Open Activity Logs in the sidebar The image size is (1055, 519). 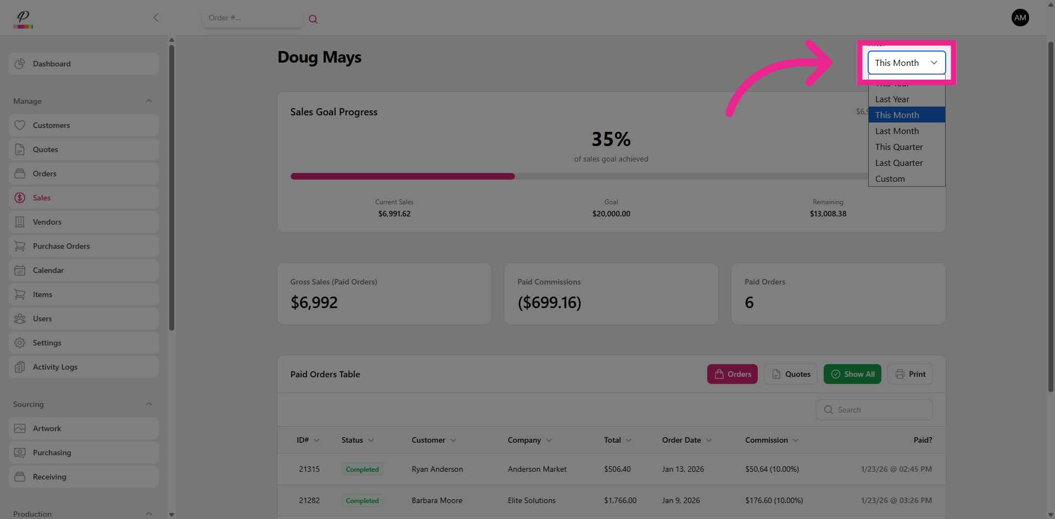84,367
